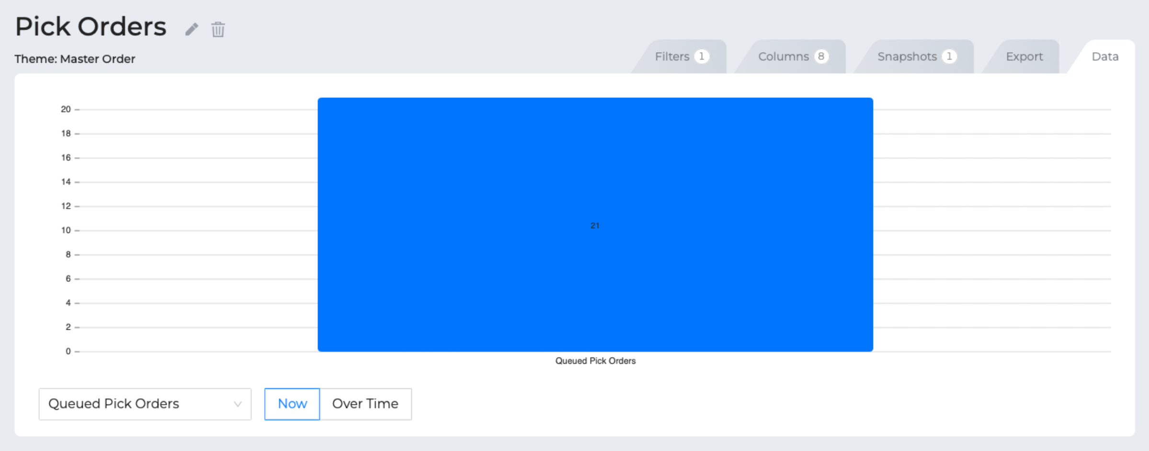
Task: Click the Queued Pick Orders axis label
Action: pos(595,361)
